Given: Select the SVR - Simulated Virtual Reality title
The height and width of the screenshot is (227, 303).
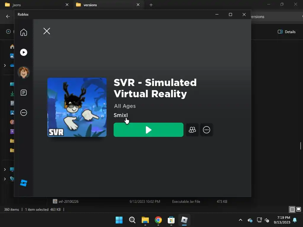Looking at the screenshot, I should (155, 88).
